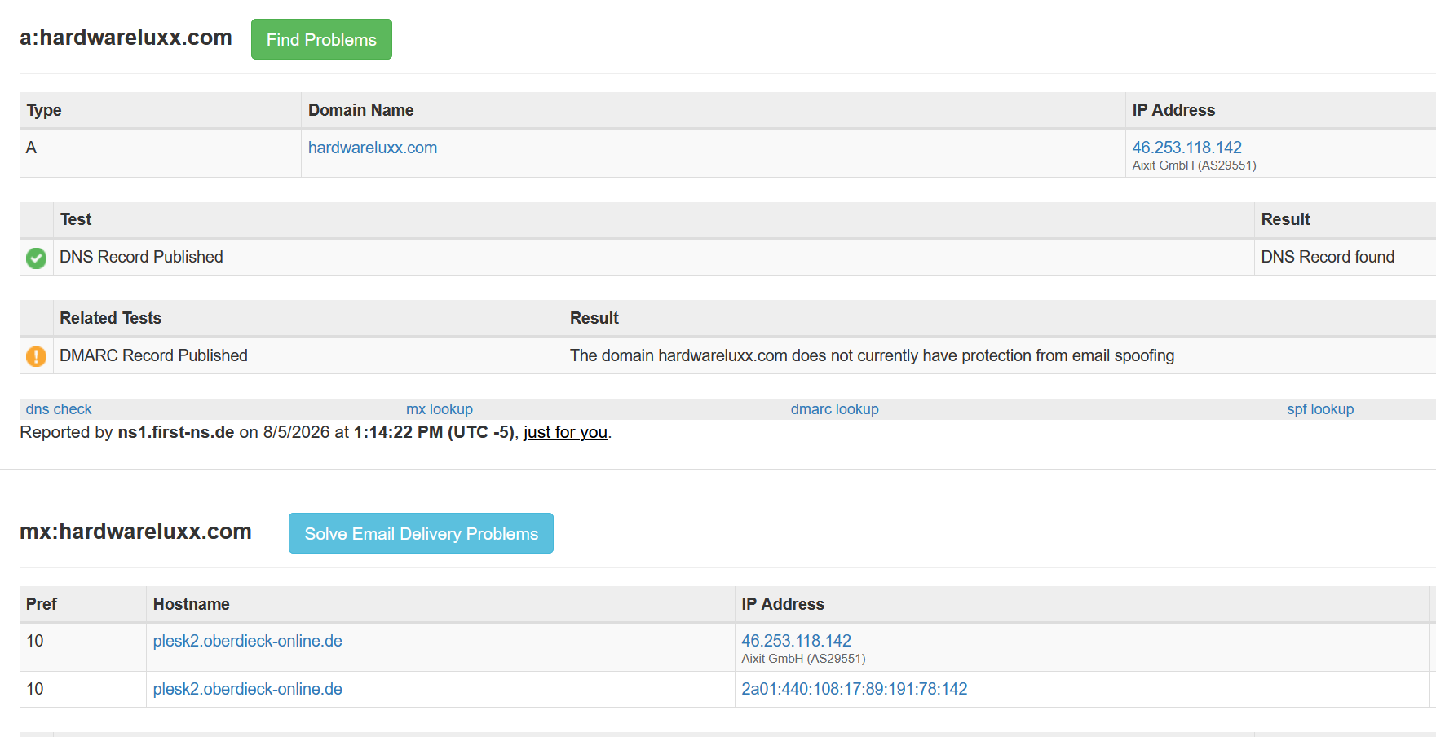Click the 'DNS Record Published' test name
Viewport: 1436px width, 737px height.
click(141, 257)
